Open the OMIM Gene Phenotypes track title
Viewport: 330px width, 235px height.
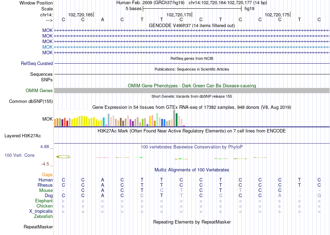(192, 86)
